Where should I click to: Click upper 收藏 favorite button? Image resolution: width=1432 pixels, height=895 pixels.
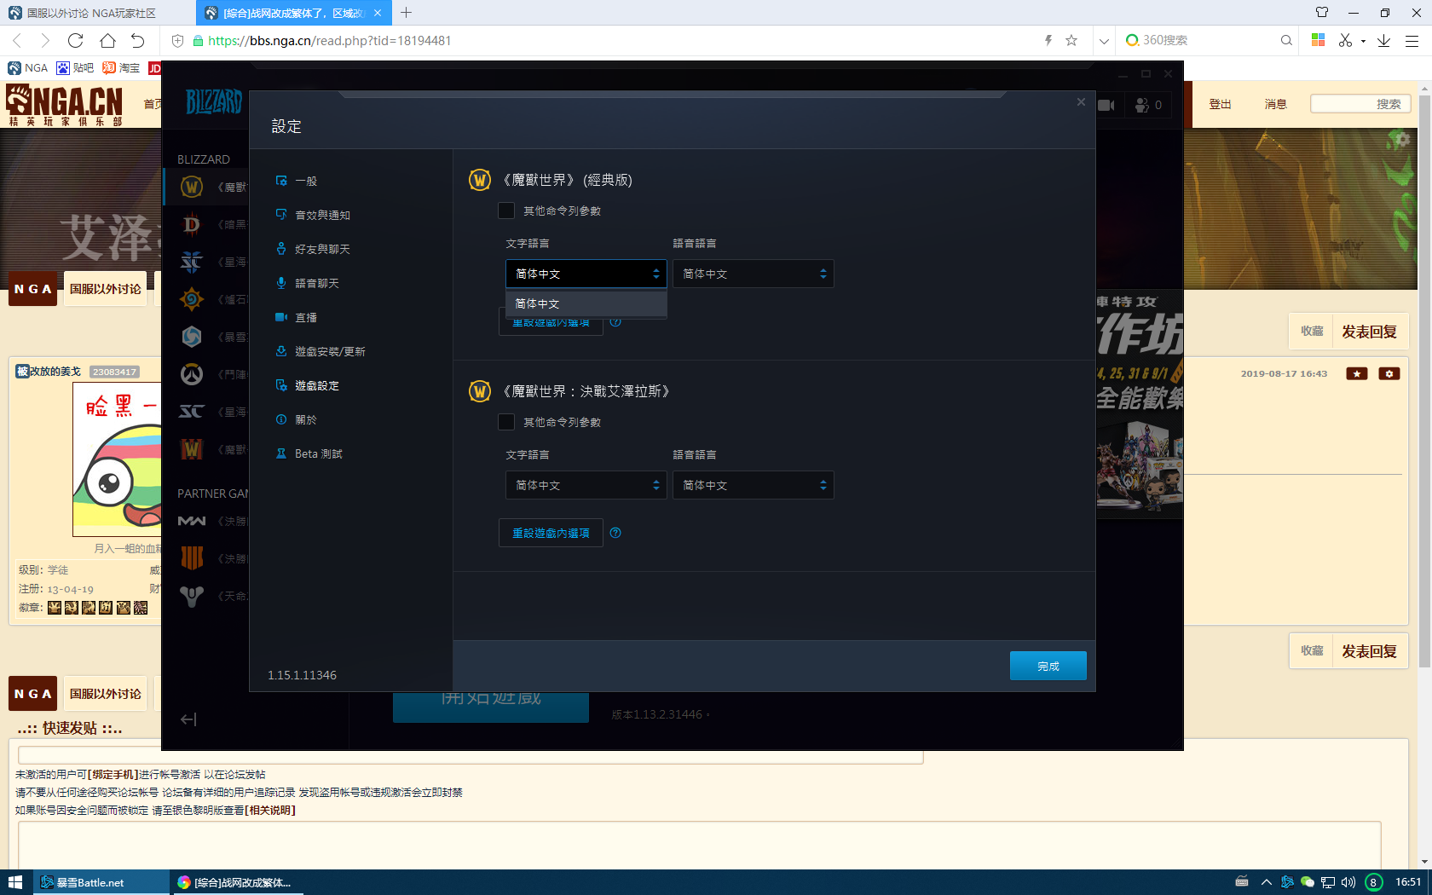click(x=1312, y=332)
